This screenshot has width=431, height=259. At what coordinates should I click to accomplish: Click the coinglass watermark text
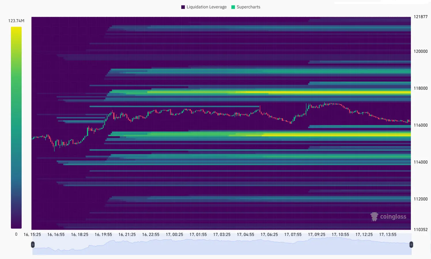[x=393, y=217]
